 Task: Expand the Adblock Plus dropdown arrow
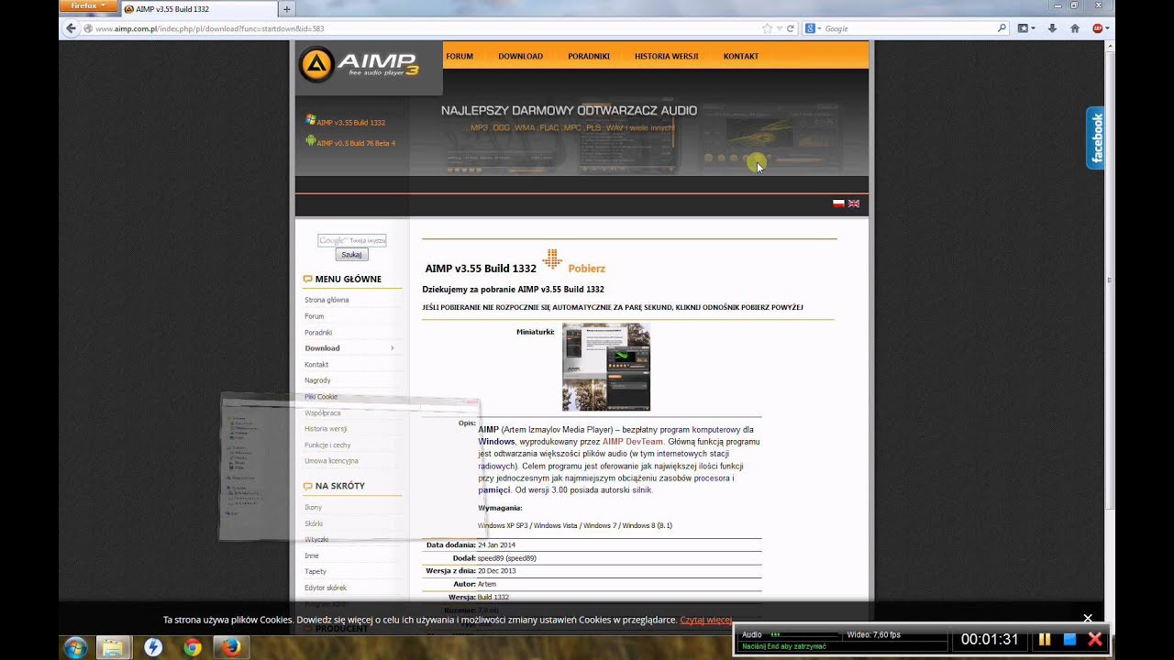click(x=1107, y=28)
